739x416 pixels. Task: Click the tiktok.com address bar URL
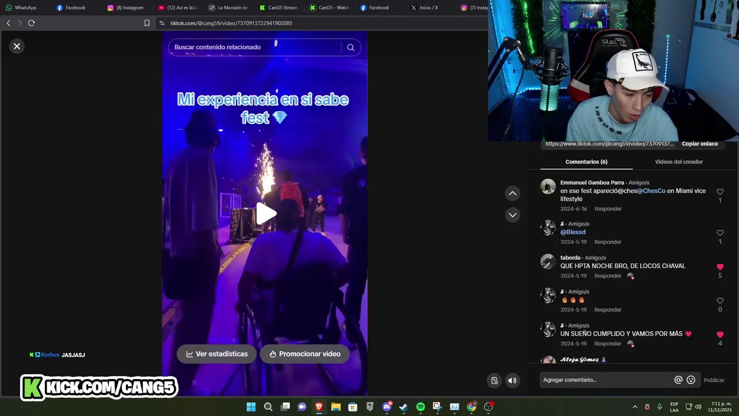click(232, 23)
